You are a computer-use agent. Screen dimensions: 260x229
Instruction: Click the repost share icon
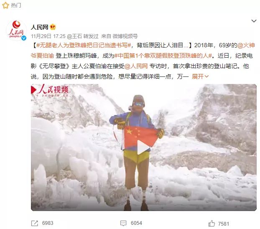(x=35, y=223)
